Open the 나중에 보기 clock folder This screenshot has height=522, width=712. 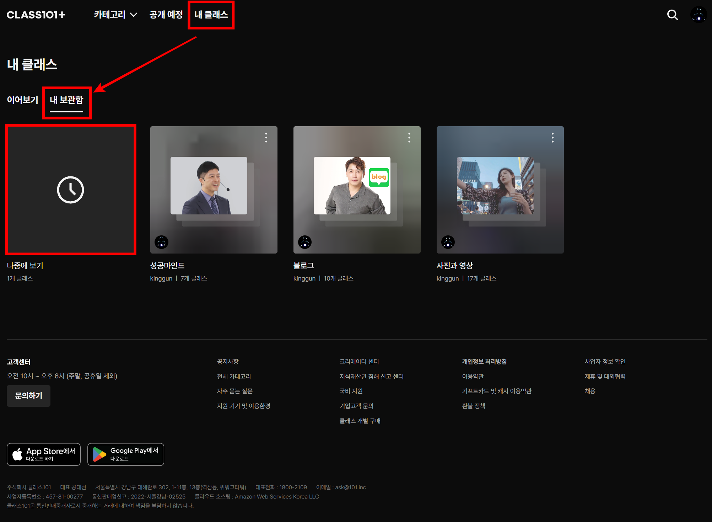pyautogui.click(x=71, y=190)
